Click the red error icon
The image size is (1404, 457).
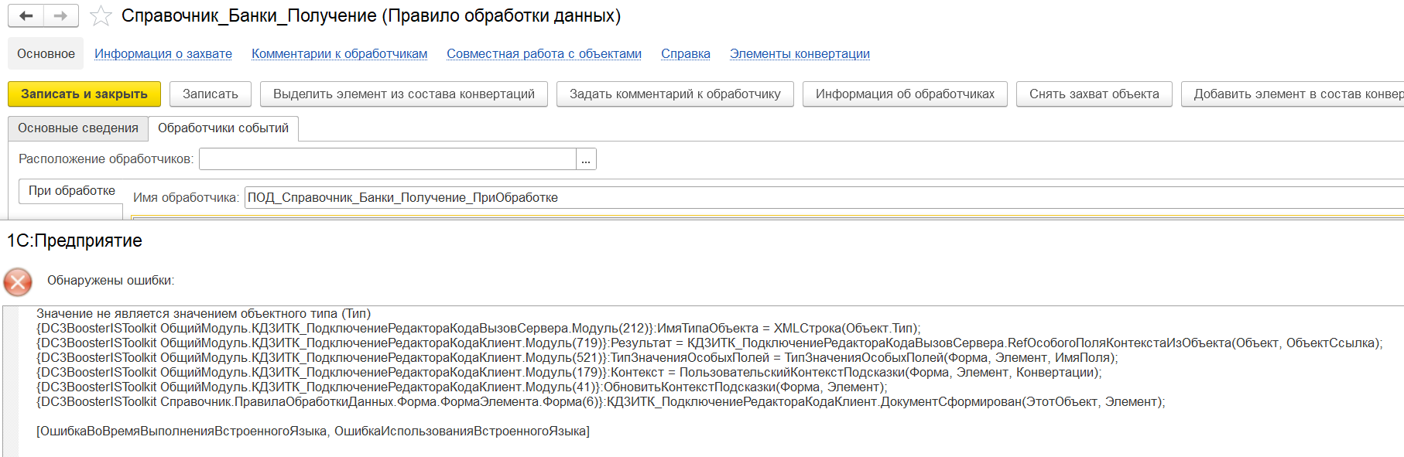(x=18, y=281)
